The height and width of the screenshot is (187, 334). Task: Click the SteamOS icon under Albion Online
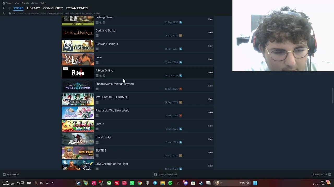pyautogui.click(x=104, y=76)
